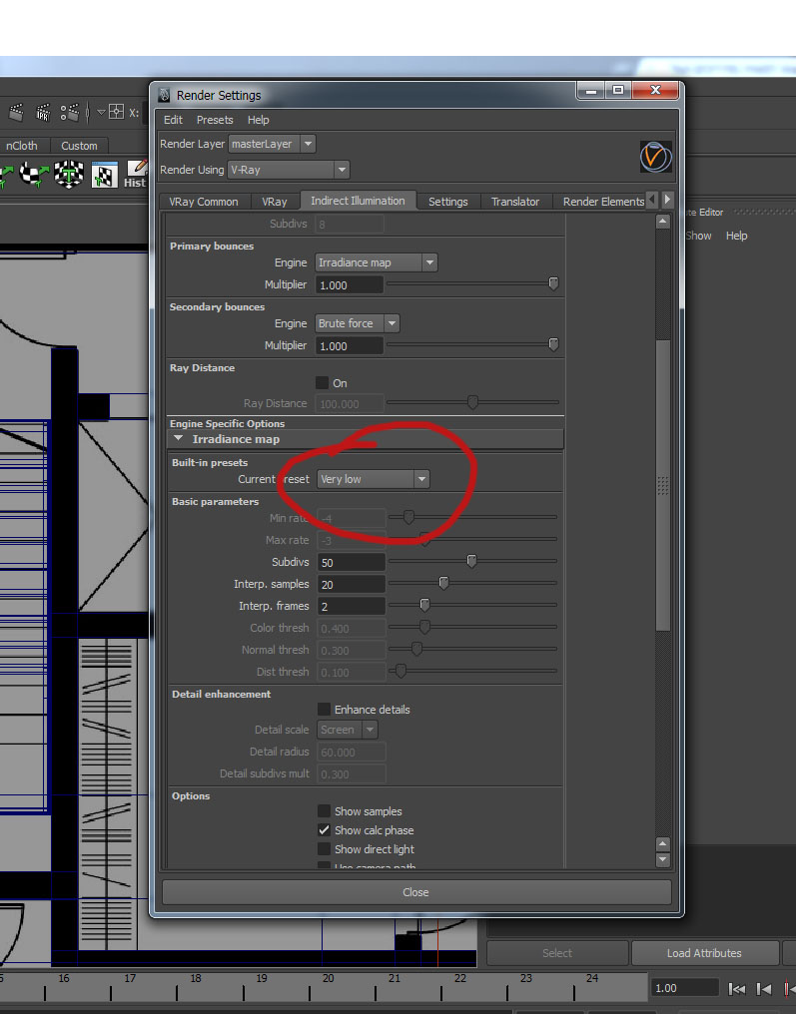The width and height of the screenshot is (796, 1014).
Task: Open the Help menu in Render Settings
Action: (259, 120)
